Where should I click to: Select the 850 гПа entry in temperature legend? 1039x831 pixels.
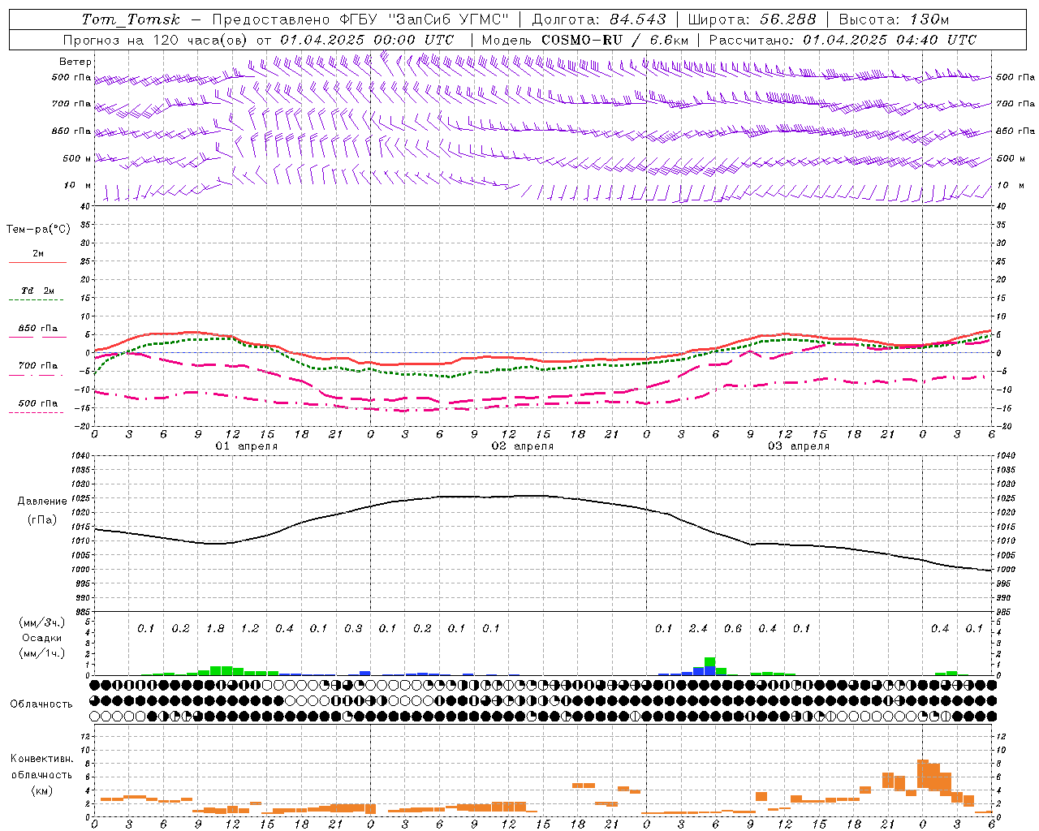(x=38, y=329)
